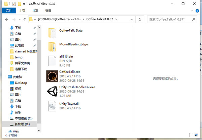This screenshot has height=140, width=202.
Task: Open 视频 under 此电脑
Action: click(x=18, y=89)
